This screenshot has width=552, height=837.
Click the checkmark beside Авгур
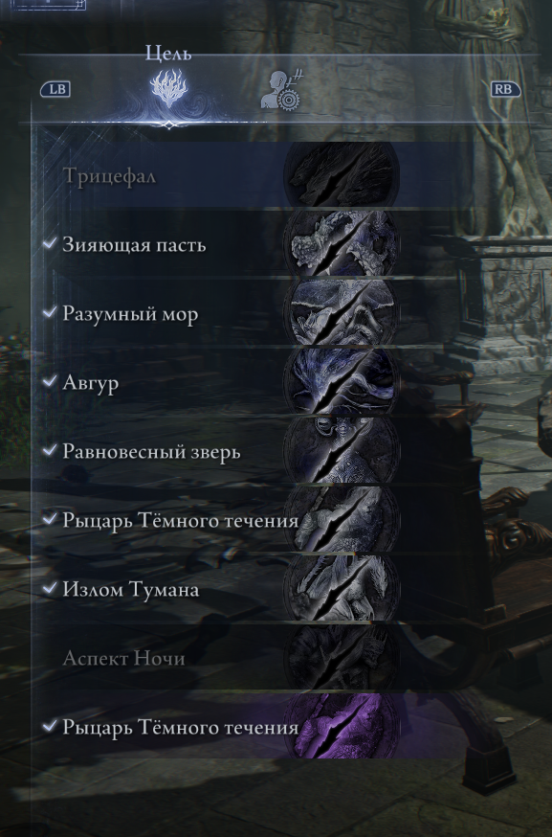50,380
